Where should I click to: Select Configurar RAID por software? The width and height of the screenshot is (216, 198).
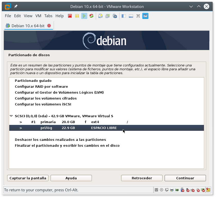coord(107,86)
